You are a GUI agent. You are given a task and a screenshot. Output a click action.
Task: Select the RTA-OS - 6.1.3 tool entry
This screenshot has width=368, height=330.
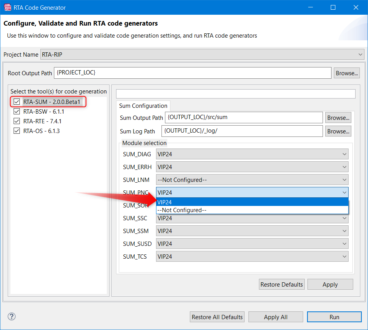[42, 131]
